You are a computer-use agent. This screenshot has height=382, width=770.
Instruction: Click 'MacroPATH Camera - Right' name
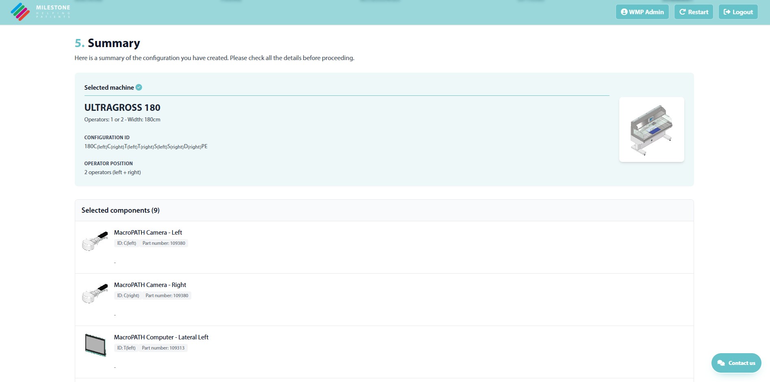(150, 285)
